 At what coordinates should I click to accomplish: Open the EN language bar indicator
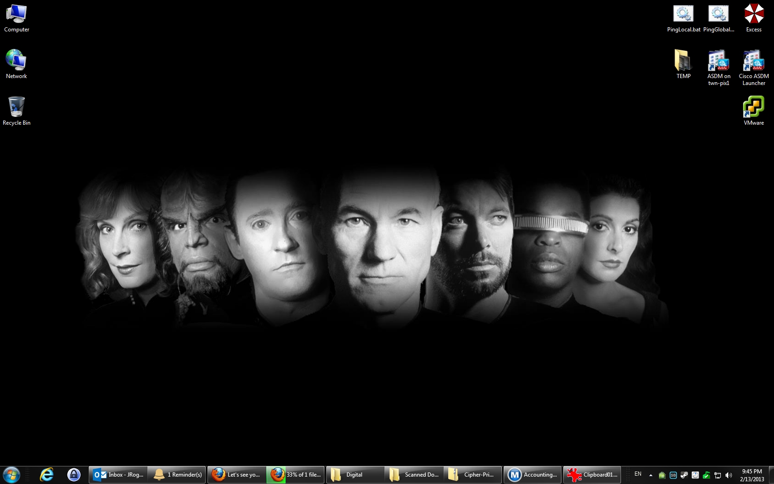click(638, 474)
